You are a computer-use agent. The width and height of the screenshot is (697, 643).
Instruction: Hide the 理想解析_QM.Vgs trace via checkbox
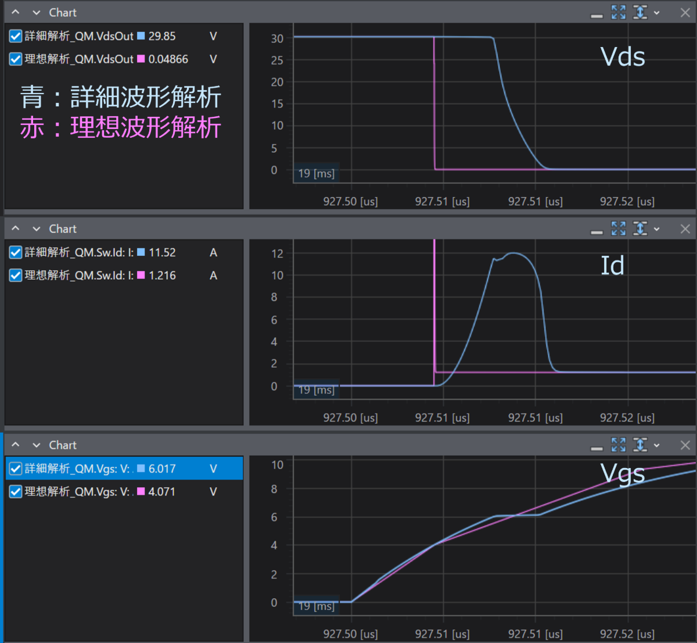[x=16, y=492]
